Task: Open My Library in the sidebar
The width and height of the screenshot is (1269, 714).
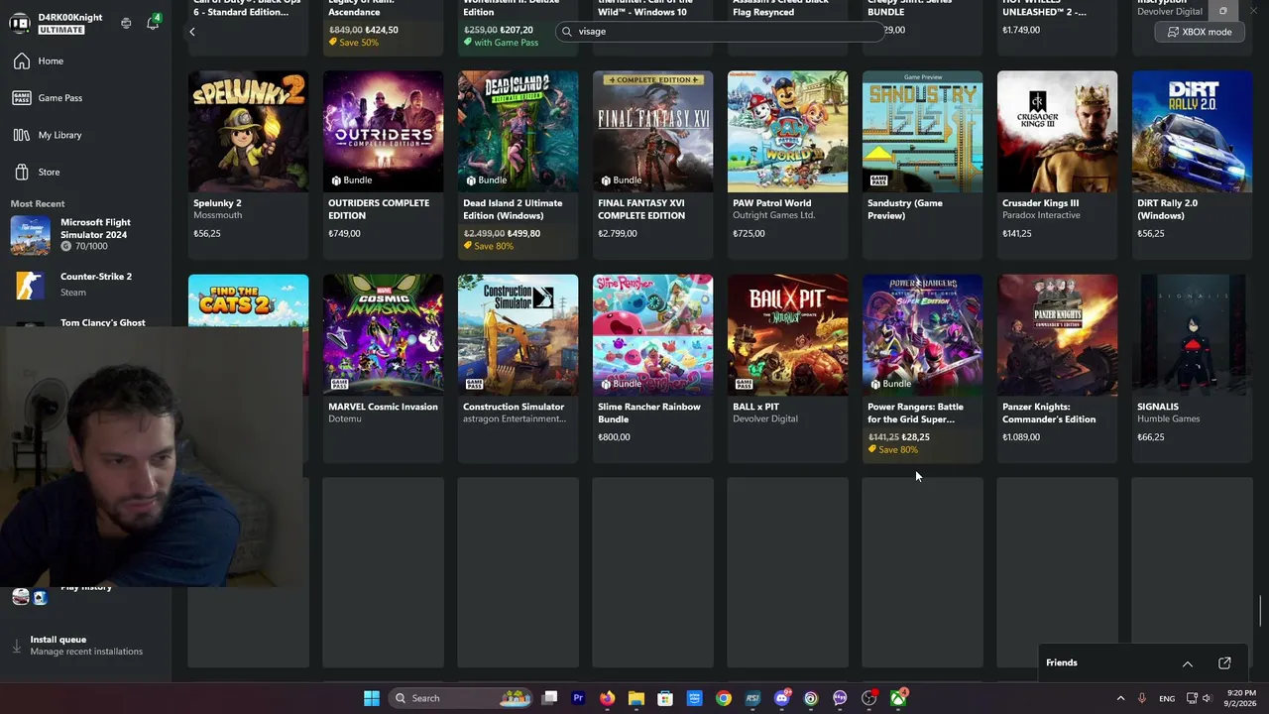Action: pos(85,135)
